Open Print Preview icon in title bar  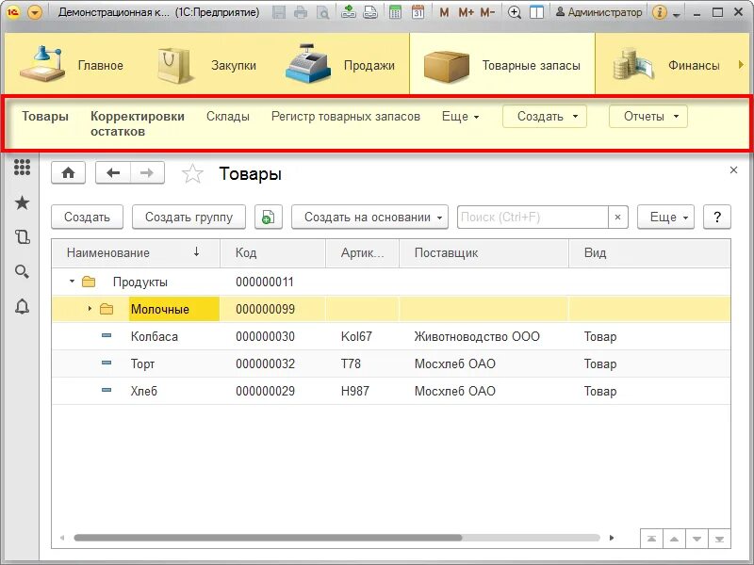(x=322, y=12)
